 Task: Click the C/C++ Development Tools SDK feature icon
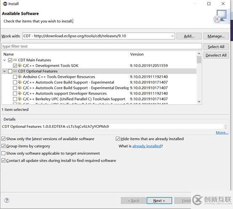click(20, 65)
